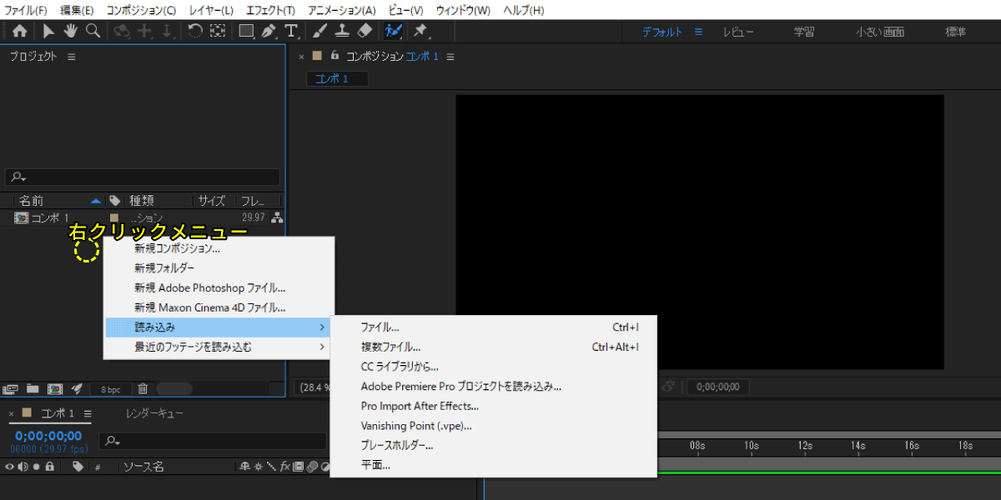Select Vanishing Point (.vpe)... in submenu
Screen dimensions: 1001x500
[x=494, y=426]
